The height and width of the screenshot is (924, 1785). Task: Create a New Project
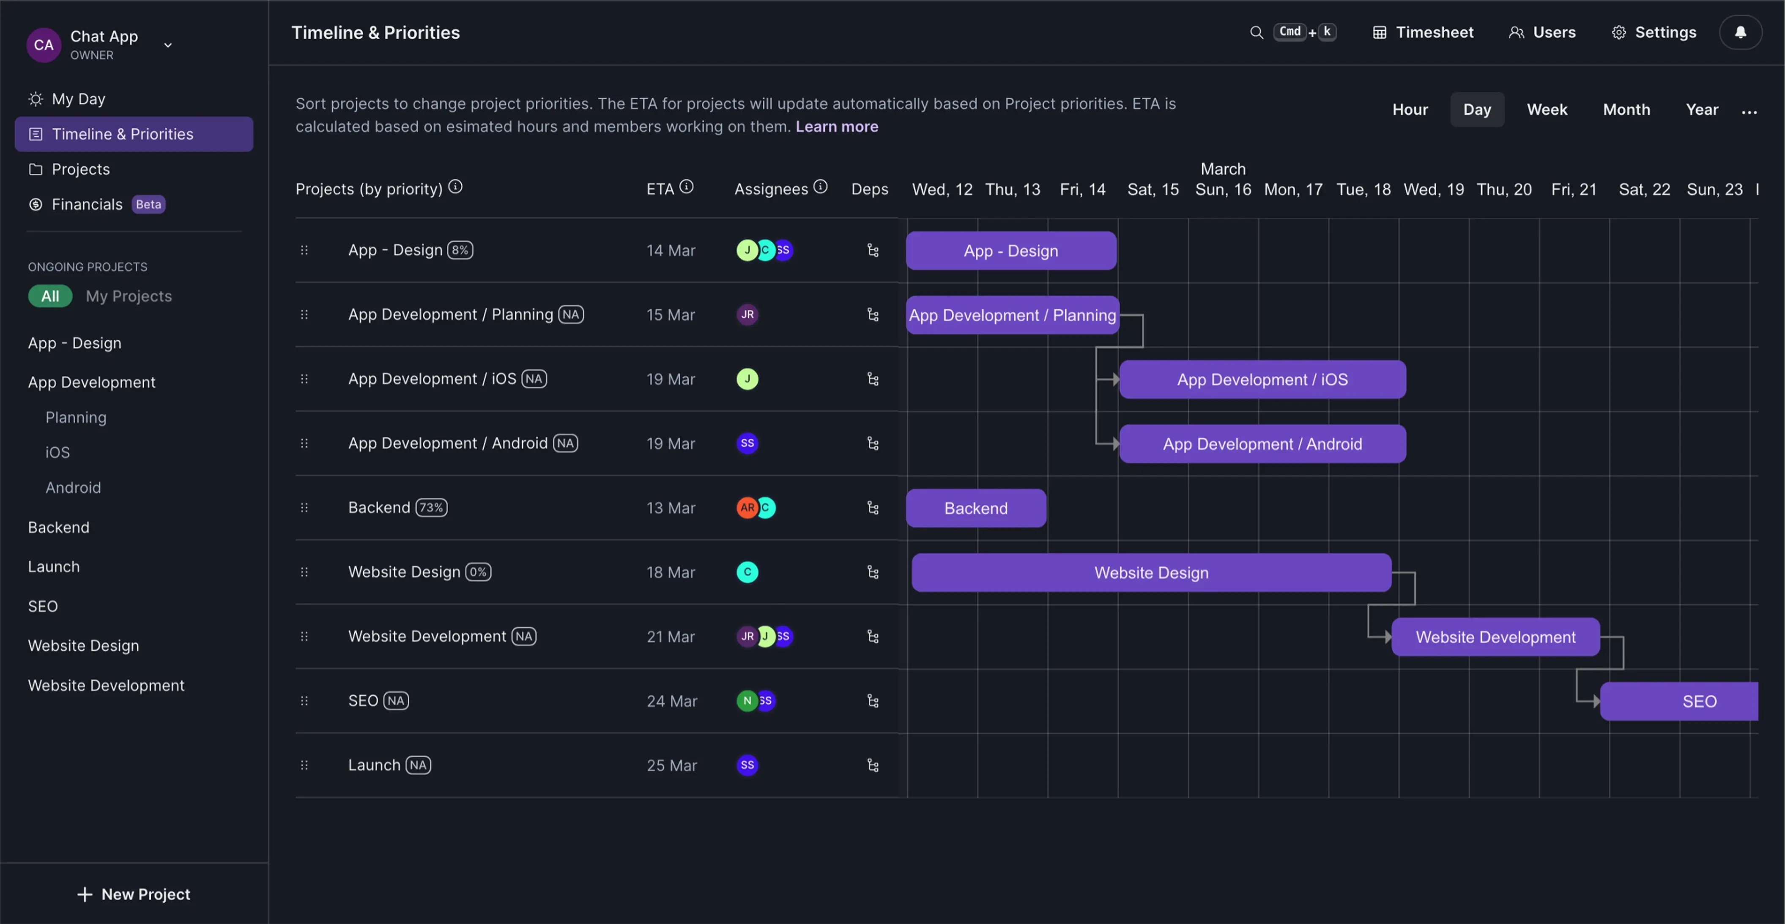point(134,894)
